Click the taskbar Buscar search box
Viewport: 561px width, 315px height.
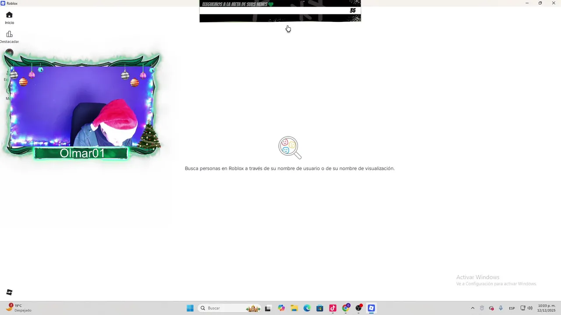[230, 308]
